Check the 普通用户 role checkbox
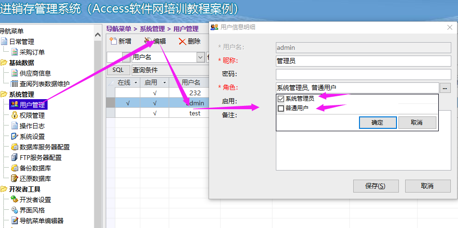 (x=281, y=109)
